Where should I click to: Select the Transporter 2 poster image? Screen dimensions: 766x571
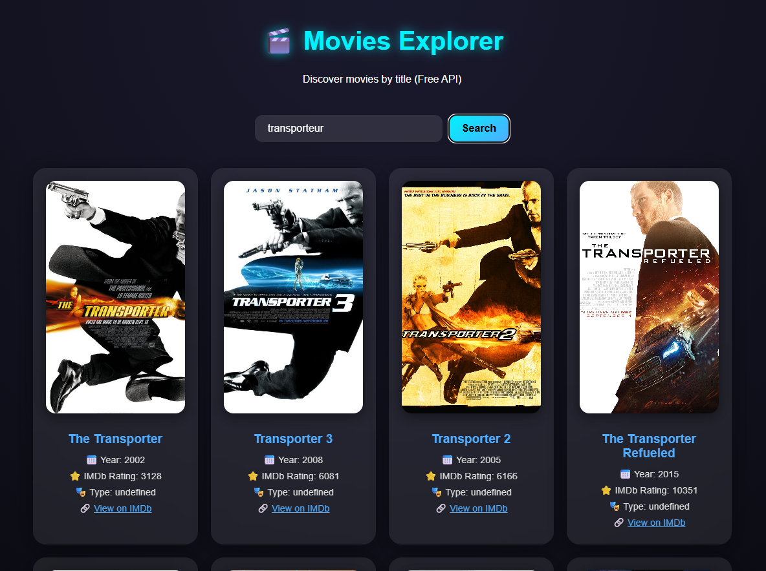pyautogui.click(x=471, y=296)
